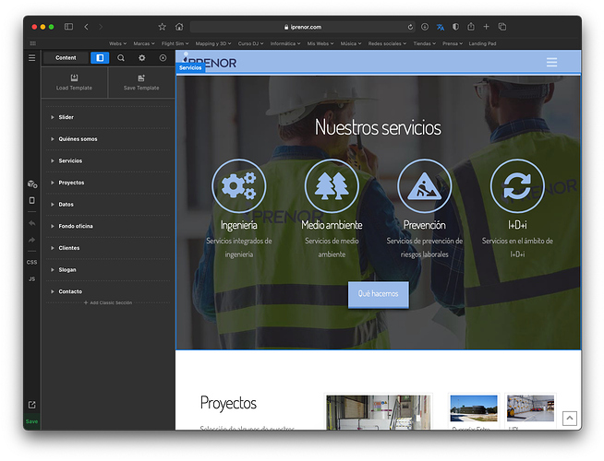Image resolution: width=604 pixels, height=461 pixels.
Task: Click Add Classic Sección link
Action: (x=108, y=303)
